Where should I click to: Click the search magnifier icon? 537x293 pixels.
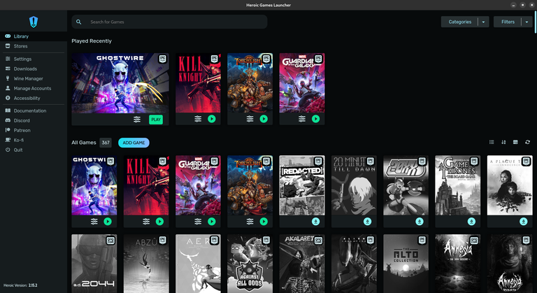(x=79, y=22)
